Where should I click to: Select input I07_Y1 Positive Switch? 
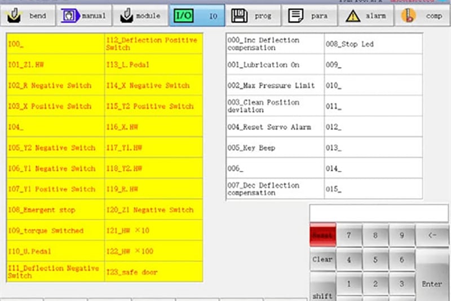pyautogui.click(x=55, y=189)
